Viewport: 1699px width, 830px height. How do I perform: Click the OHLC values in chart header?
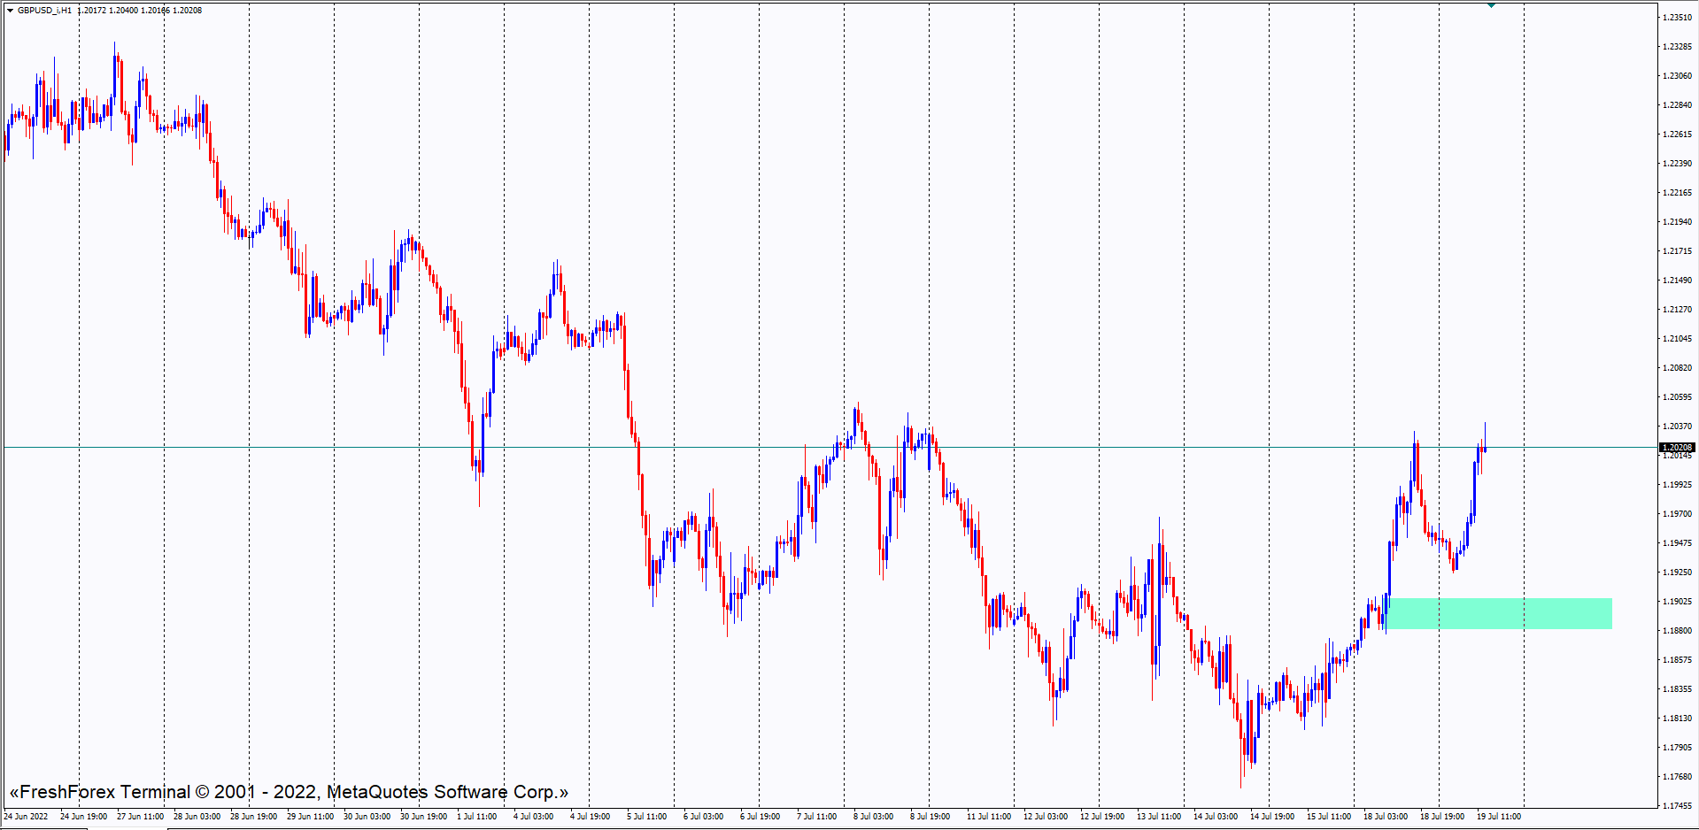click(x=140, y=11)
